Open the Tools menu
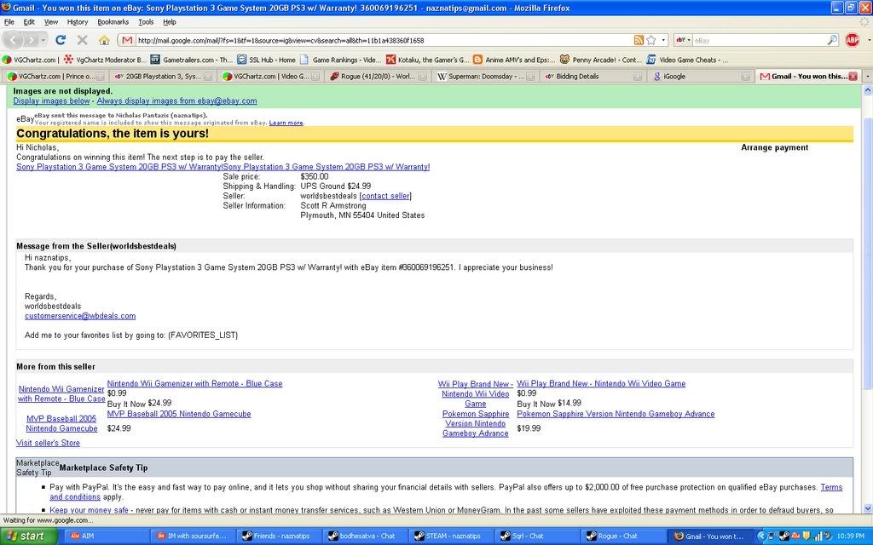Image resolution: width=873 pixels, height=545 pixels. (x=146, y=21)
